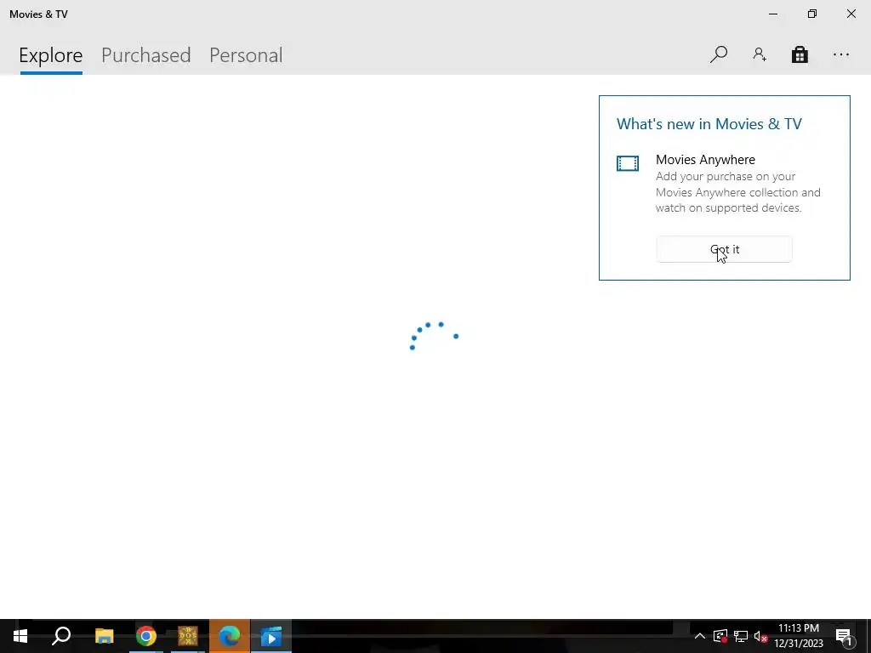
Task: Open the three-dot more options menu
Action: 841,54
